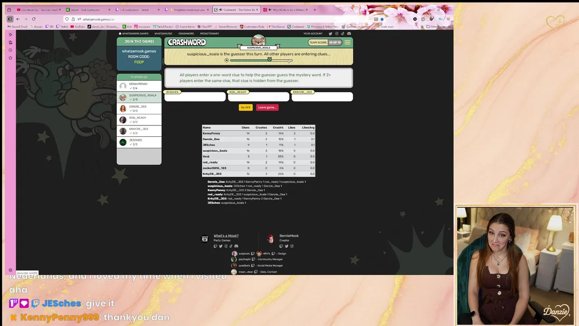The width and height of the screenshot is (579, 326).
Task: Open Instagram icon in top navigation
Action: coord(337,34)
